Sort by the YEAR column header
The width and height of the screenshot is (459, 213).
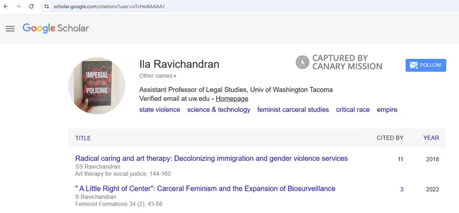[431, 138]
